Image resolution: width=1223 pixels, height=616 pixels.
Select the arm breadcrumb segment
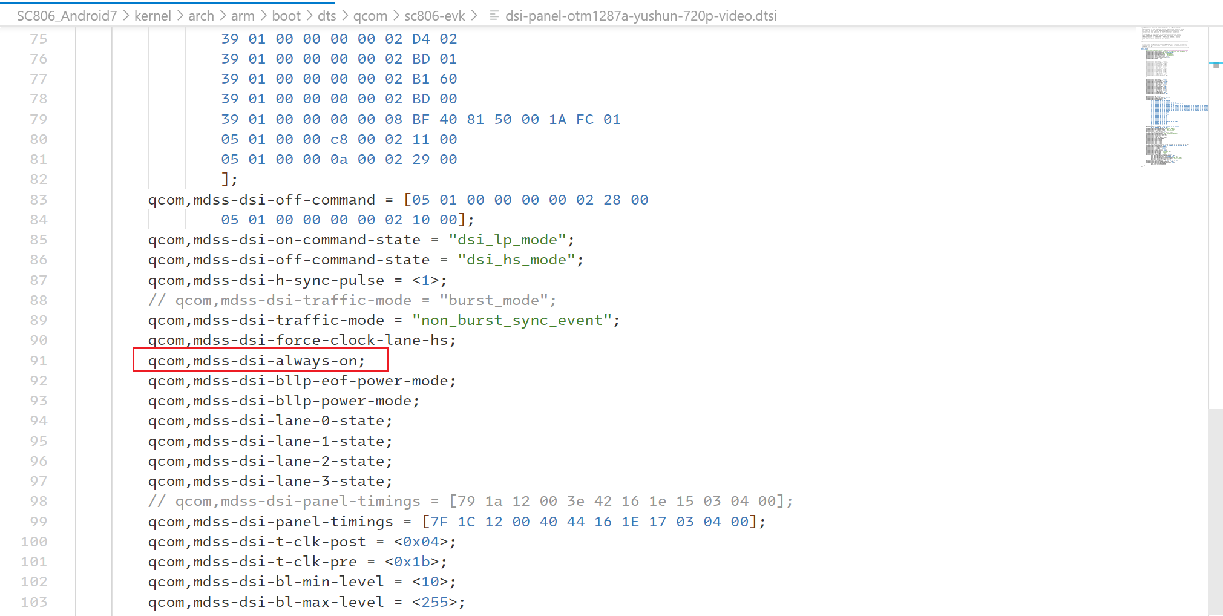(x=243, y=16)
